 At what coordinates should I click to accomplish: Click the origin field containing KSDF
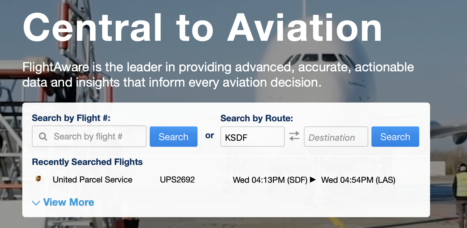click(x=252, y=137)
